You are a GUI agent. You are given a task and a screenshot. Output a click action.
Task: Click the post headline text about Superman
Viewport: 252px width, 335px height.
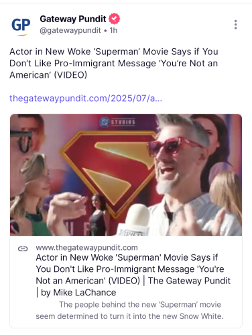click(x=114, y=63)
